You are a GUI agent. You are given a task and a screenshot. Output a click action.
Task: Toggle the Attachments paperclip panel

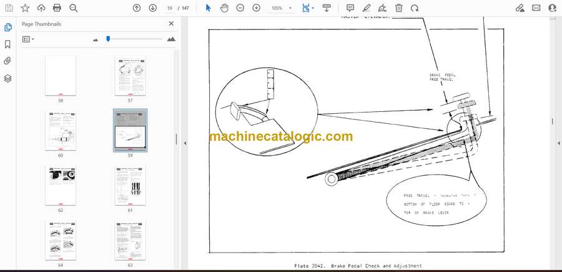tap(8, 61)
